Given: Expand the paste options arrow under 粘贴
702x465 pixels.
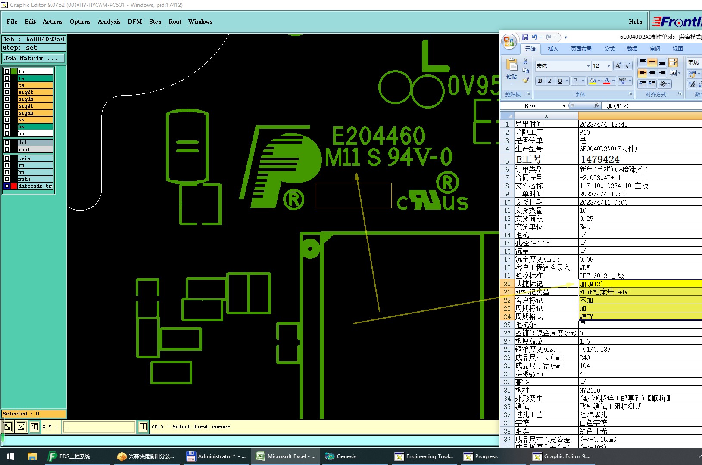Looking at the screenshot, I should pos(512,84).
